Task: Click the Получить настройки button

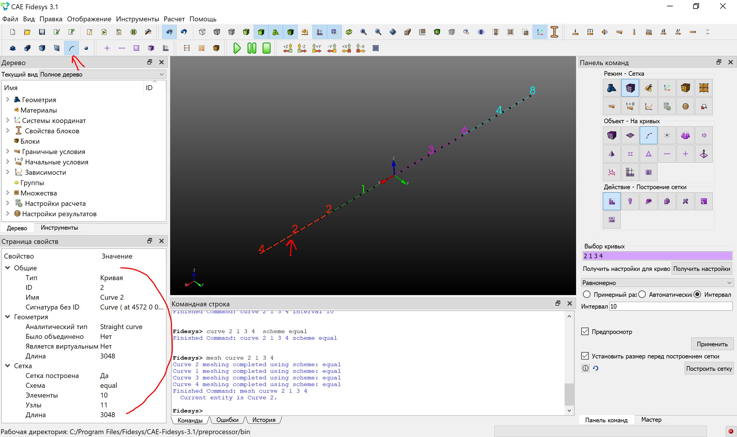Action: 702,269
